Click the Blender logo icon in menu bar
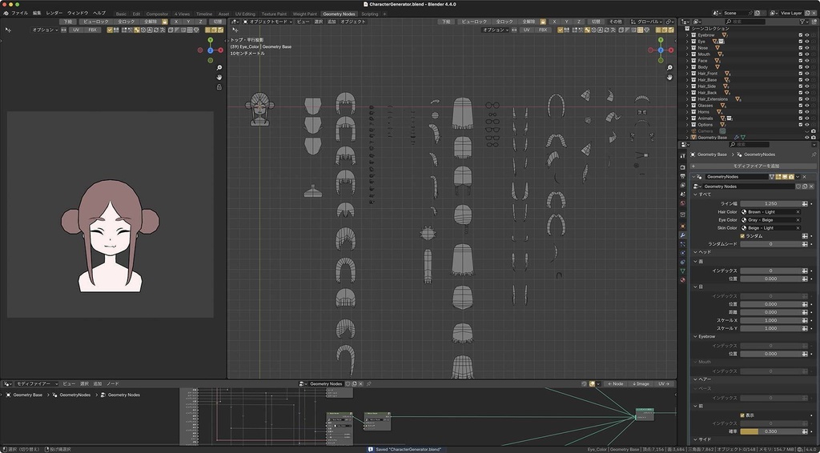The height and width of the screenshot is (453, 820). [6, 13]
